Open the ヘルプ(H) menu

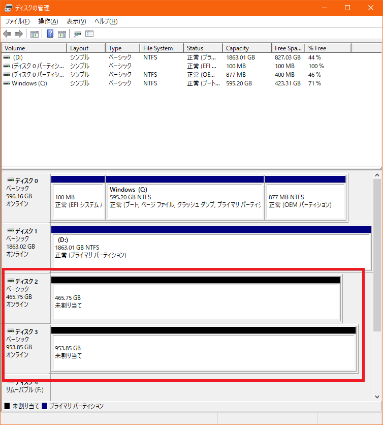click(106, 21)
